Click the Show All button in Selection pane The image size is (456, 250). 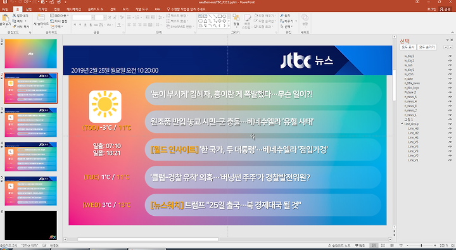tap(408, 47)
